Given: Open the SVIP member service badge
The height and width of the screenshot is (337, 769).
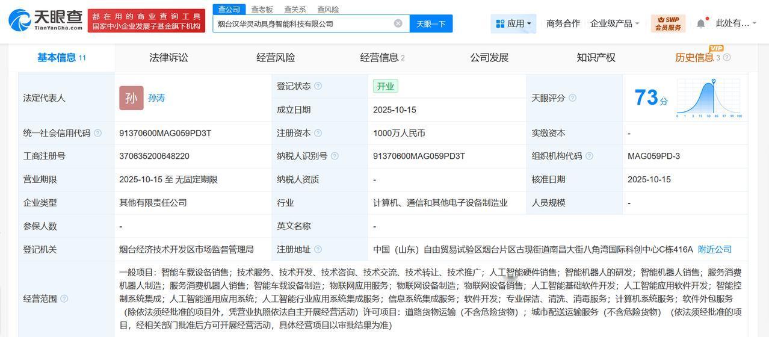Looking at the screenshot, I should coord(668,23).
